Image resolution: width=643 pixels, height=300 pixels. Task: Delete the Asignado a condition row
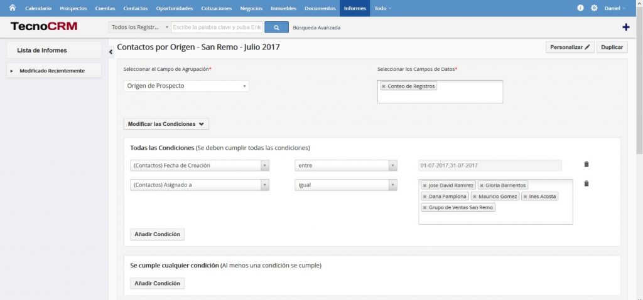click(x=586, y=184)
